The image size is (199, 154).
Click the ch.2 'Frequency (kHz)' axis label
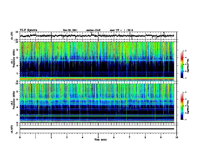click(14, 100)
